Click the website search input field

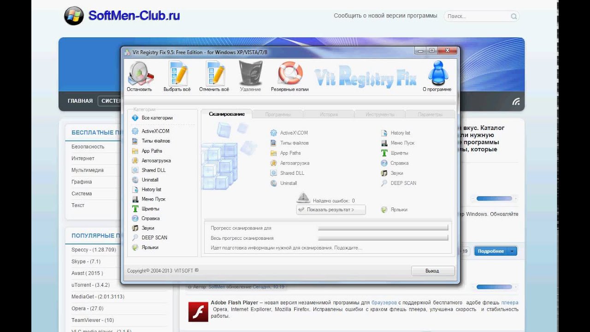[478, 16]
